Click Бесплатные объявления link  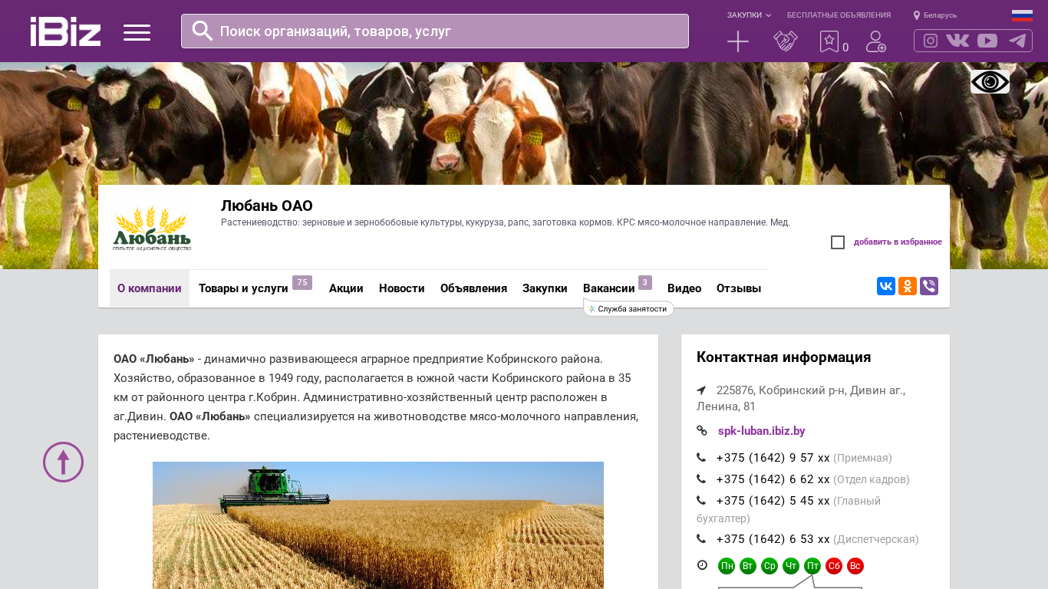tap(839, 15)
